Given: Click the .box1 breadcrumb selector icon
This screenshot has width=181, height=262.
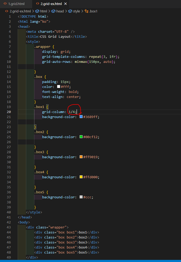Looking at the screenshot, I should click(86, 11).
